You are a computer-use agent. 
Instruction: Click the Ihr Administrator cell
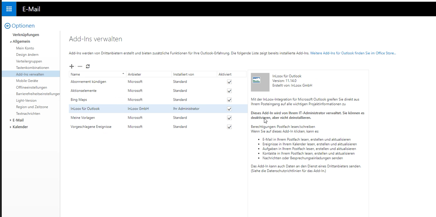tap(186, 109)
